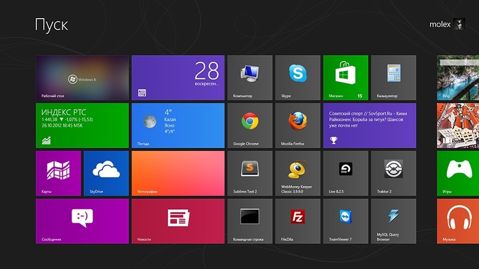Image resolution: width=479 pixels, height=269 pixels.
Task: Open SkyDrive tile
Action: tap(106, 173)
